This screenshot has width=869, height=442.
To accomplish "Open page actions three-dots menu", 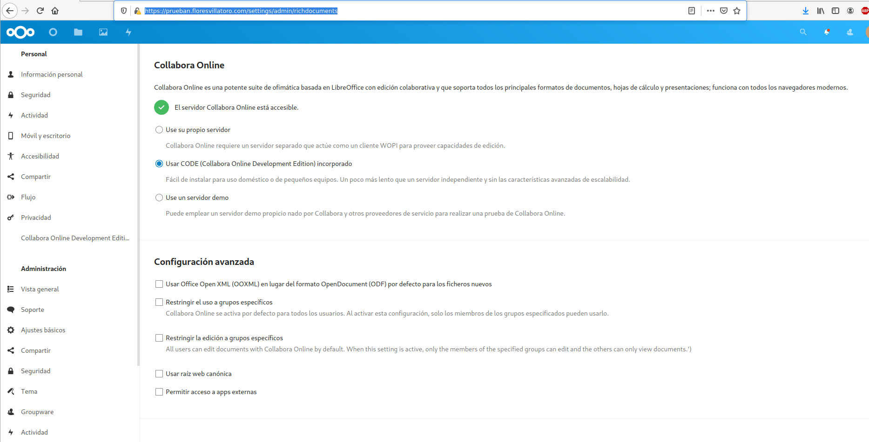I will (711, 11).
